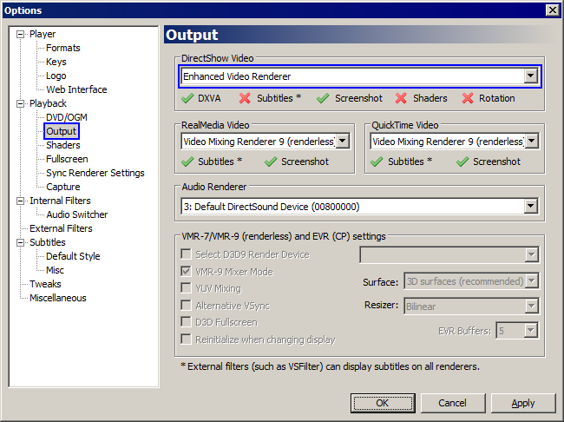This screenshot has height=422, width=564.
Task: Open External Filters page
Action: tap(61, 228)
